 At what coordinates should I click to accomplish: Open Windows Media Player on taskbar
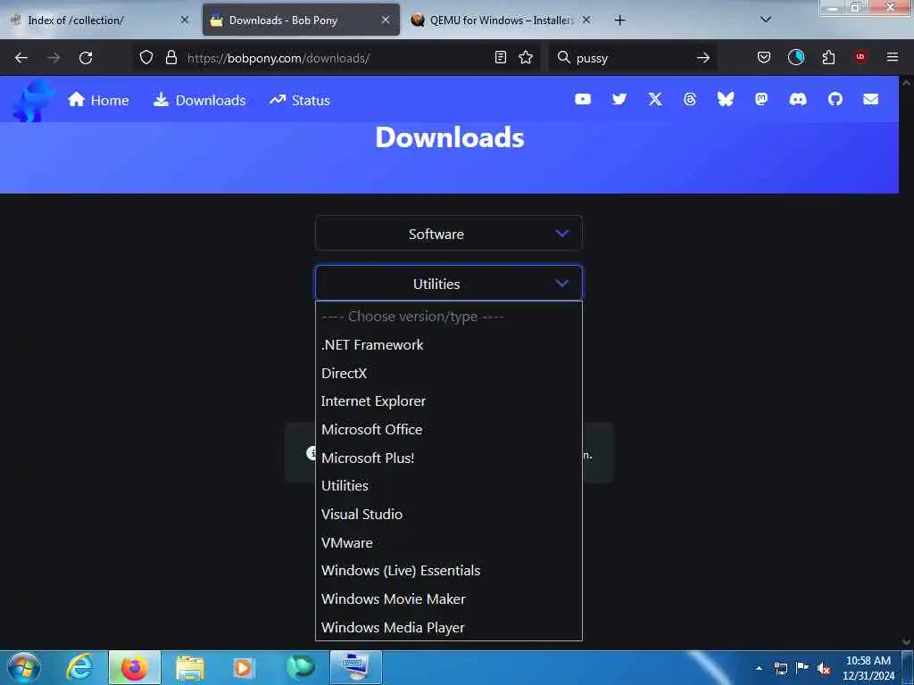pyautogui.click(x=243, y=667)
